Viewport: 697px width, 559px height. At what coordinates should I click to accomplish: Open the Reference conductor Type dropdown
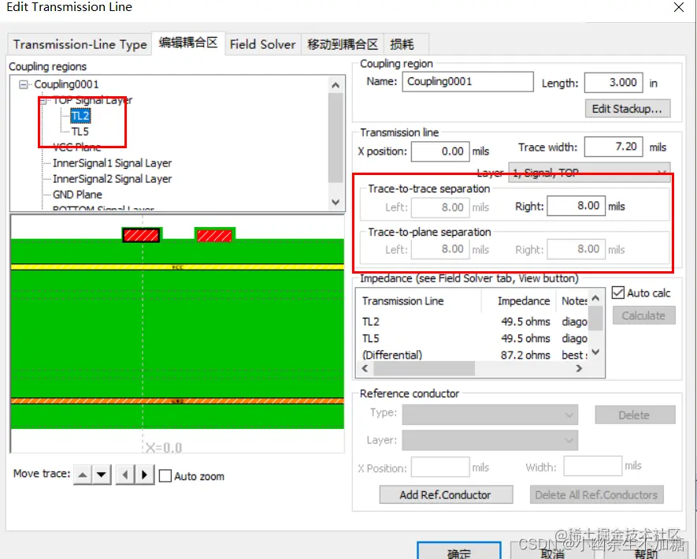(490, 415)
